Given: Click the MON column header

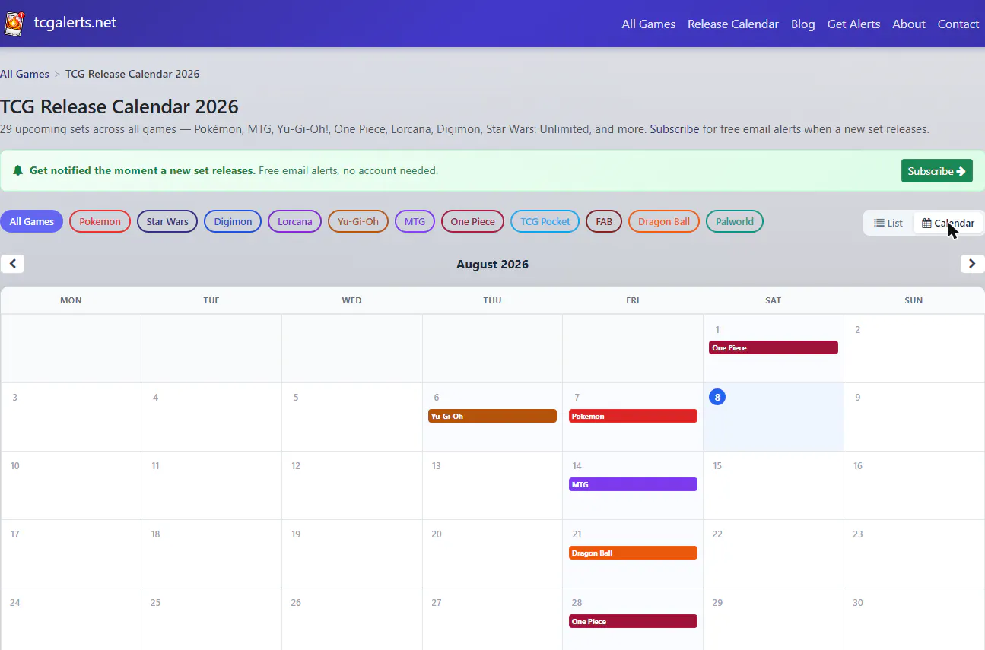Looking at the screenshot, I should coord(71,300).
